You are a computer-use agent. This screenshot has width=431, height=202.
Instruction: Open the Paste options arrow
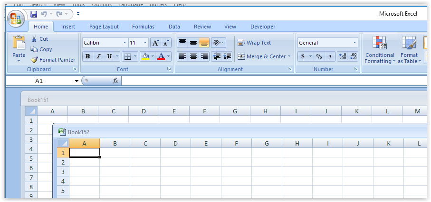coord(19,61)
